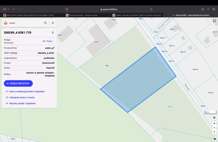Screen dimensions: 218x142
Task: Close the parcel 200209_4.0281.770 info panel
Action: coord(53,32)
